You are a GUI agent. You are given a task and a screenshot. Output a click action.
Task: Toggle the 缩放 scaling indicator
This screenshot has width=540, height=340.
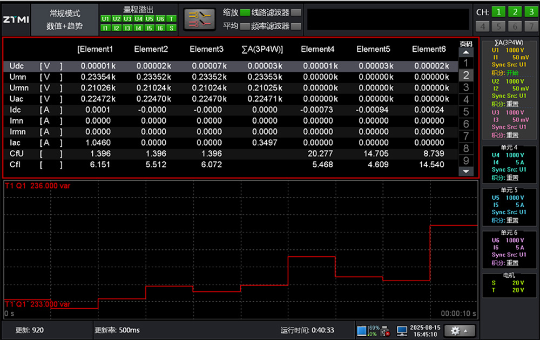[x=245, y=12]
